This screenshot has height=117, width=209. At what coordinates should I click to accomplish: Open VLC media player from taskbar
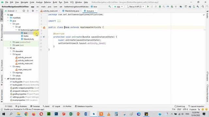[x=109, y=114]
